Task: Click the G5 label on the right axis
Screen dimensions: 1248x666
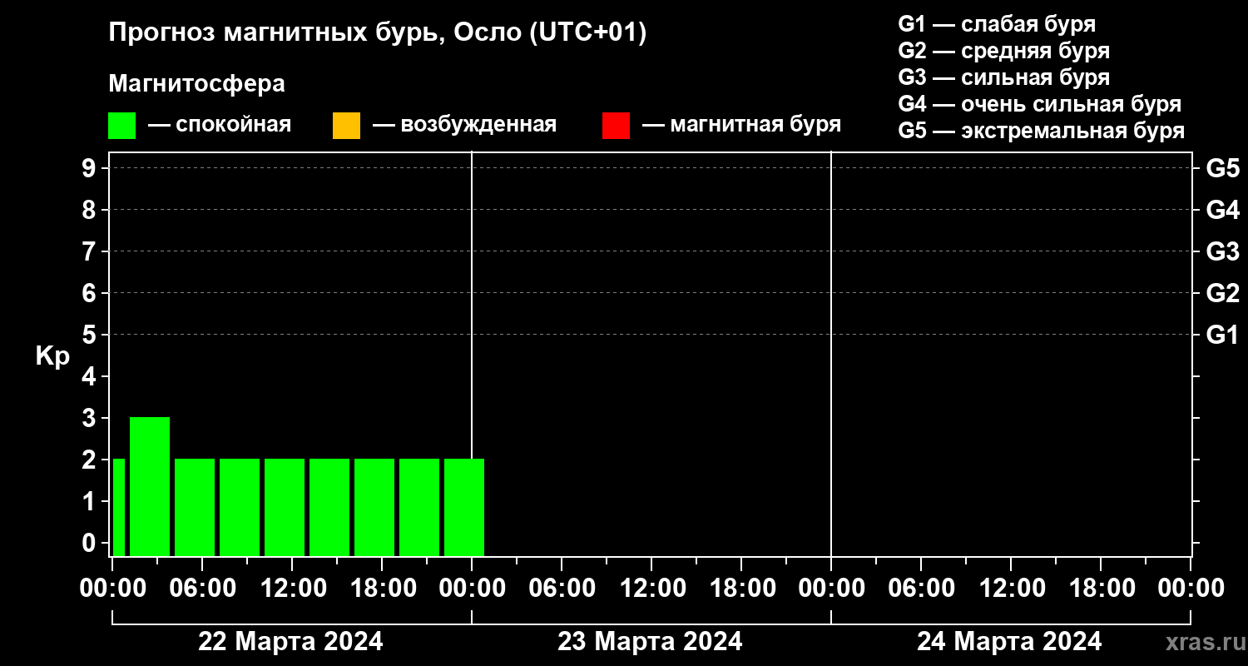Action: click(1223, 168)
